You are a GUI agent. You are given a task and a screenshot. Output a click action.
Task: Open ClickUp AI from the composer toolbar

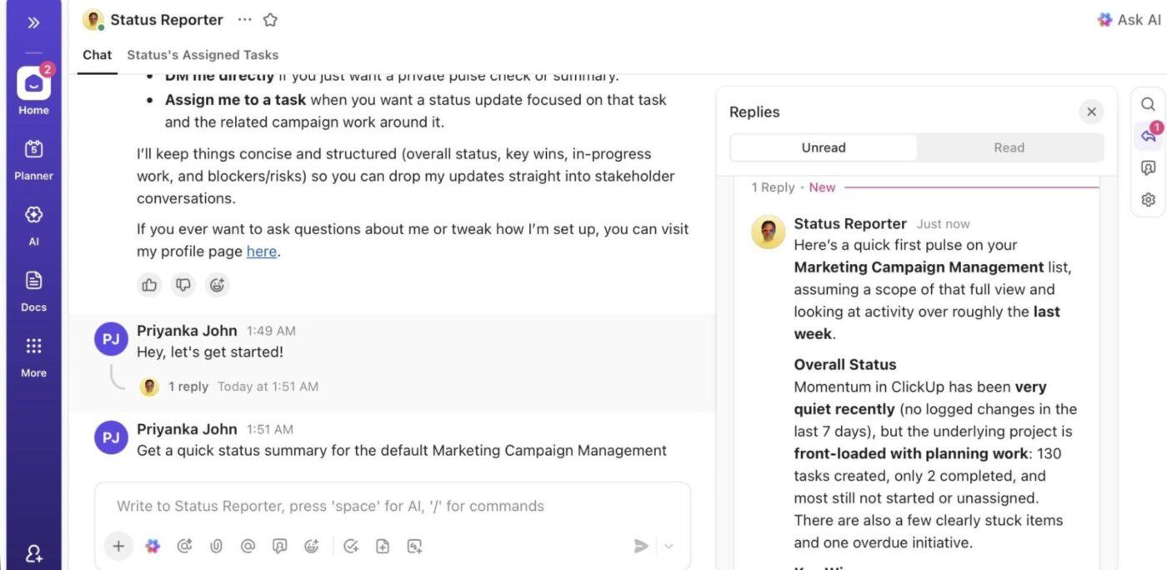click(153, 546)
